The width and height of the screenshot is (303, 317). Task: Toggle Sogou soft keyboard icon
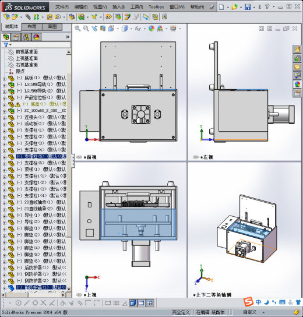pos(282,302)
